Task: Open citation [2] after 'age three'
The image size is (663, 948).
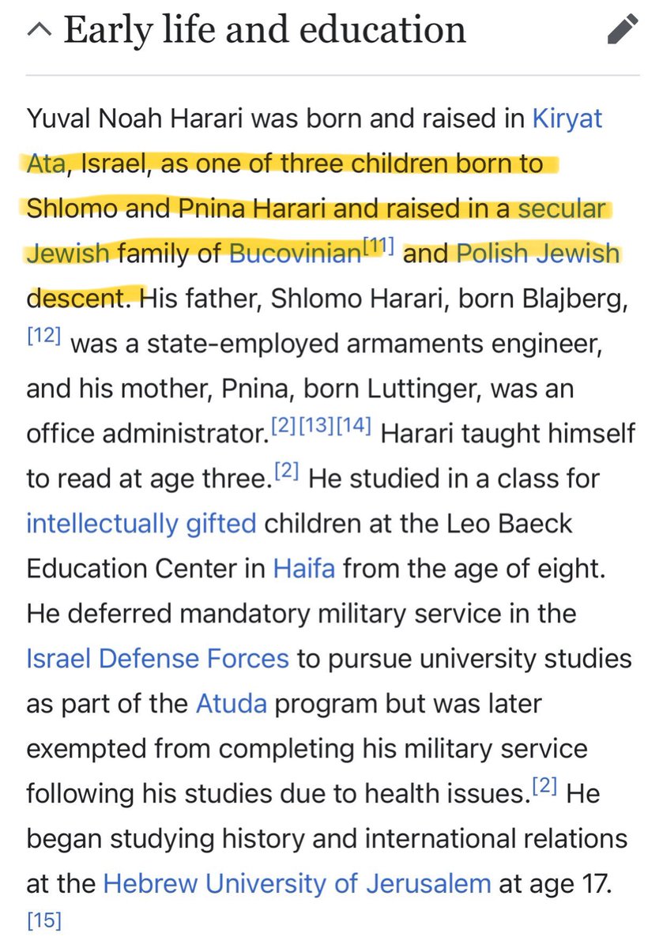Action: (x=287, y=472)
